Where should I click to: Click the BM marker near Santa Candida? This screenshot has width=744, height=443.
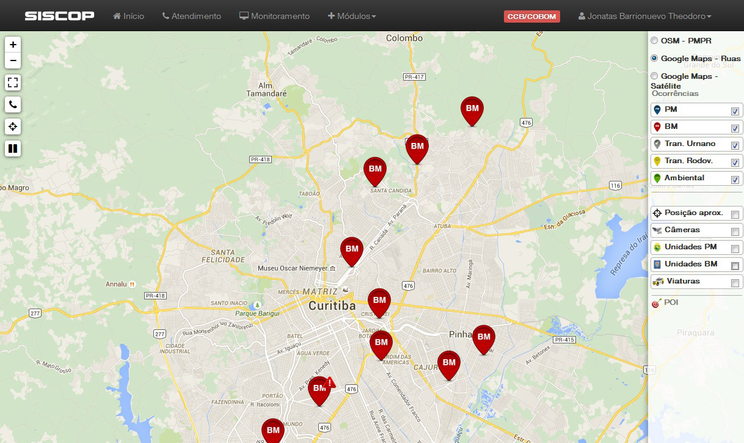[375, 170]
